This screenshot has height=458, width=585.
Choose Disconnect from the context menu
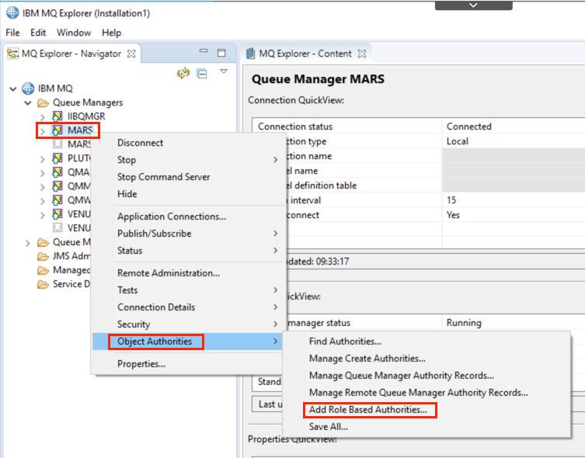click(189, 143)
